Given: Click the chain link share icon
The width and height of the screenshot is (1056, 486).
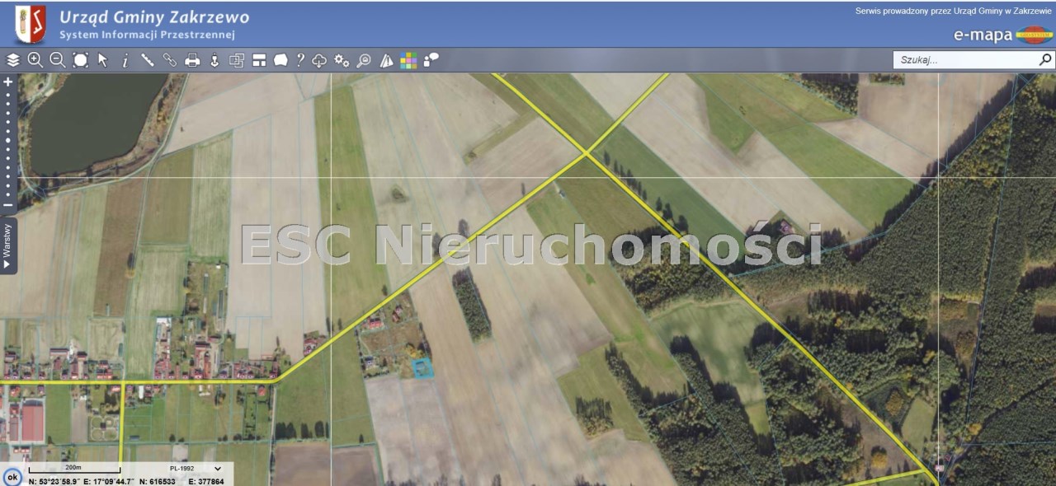Looking at the screenshot, I should (x=170, y=60).
